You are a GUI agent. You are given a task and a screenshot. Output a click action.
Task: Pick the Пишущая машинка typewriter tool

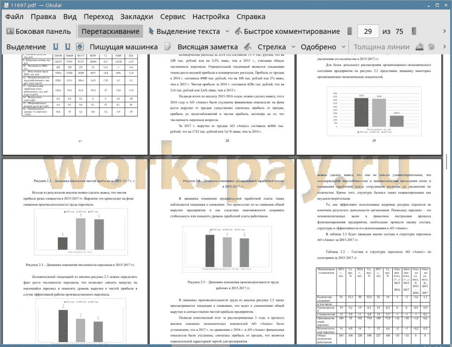pos(124,47)
